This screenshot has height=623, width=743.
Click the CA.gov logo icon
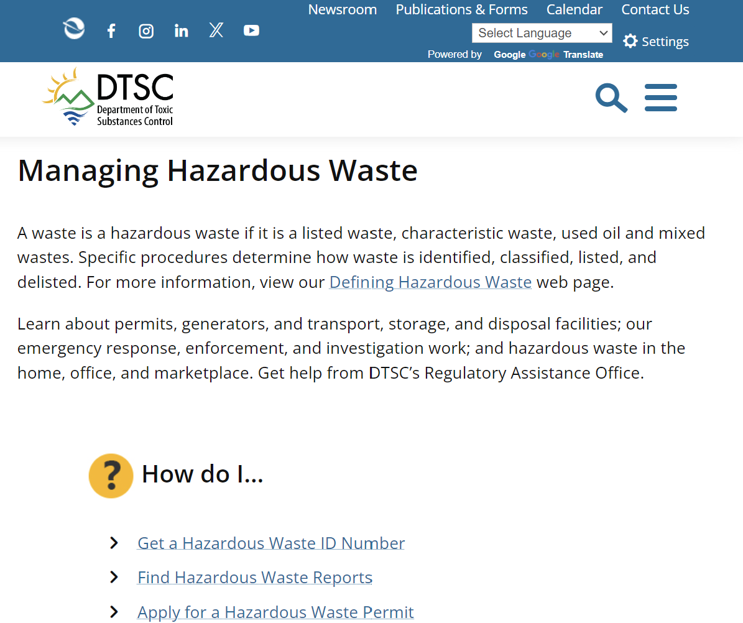[x=73, y=29]
